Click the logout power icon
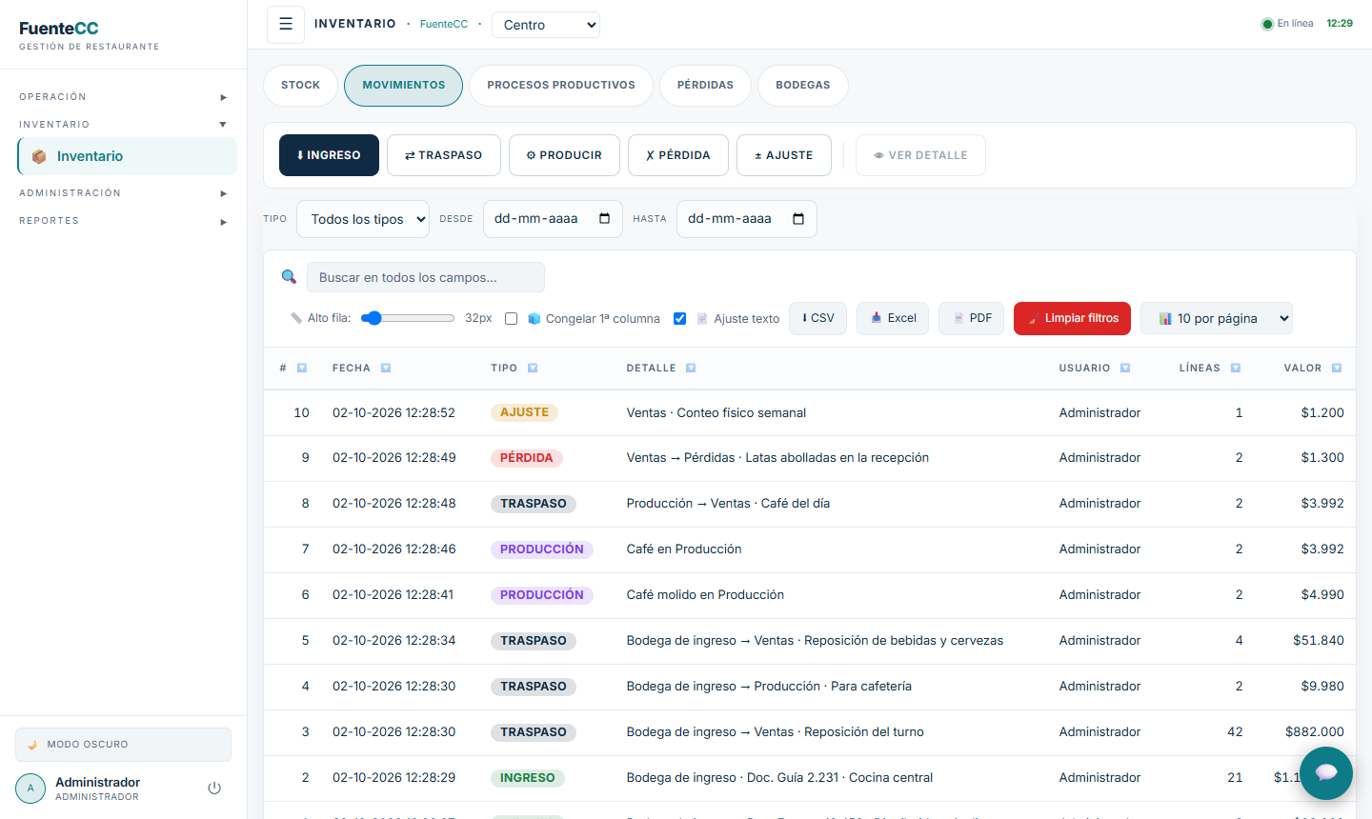The height and width of the screenshot is (819, 1372). point(214,788)
